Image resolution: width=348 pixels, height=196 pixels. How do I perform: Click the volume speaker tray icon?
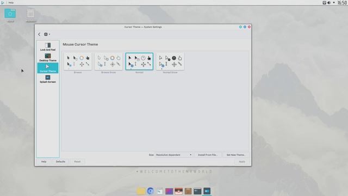point(329,3)
